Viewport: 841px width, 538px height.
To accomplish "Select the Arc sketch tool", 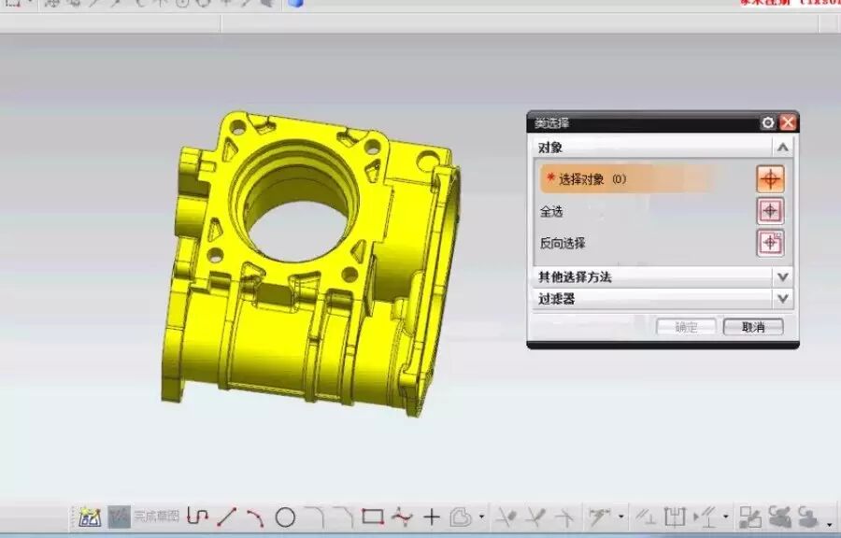I will tap(255, 517).
